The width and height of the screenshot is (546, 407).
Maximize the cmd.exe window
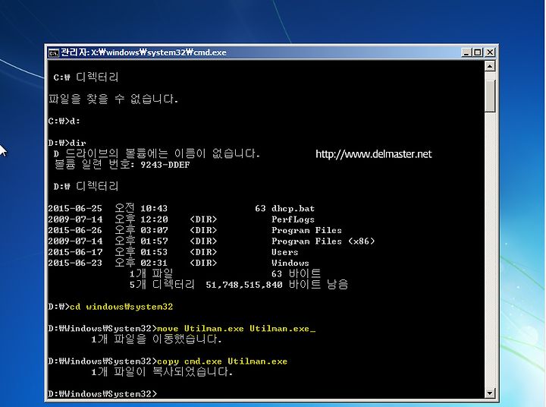tap(478, 52)
